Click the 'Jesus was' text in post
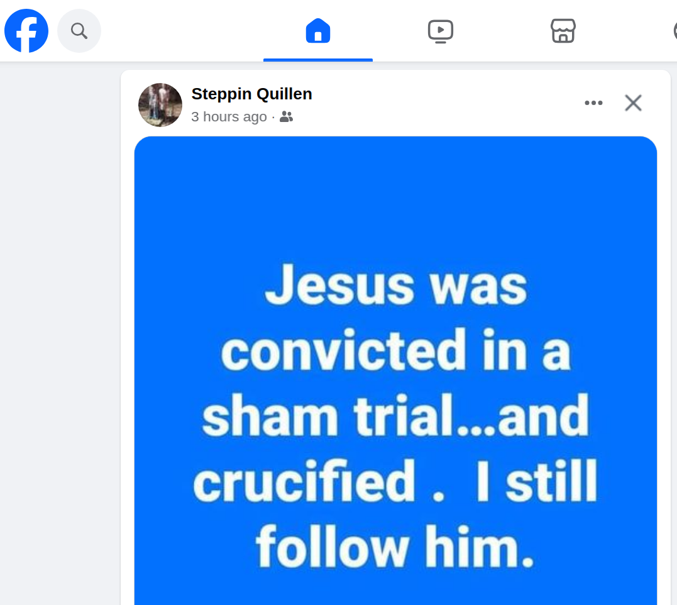Viewport: 677px width, 605px height. pyautogui.click(x=396, y=286)
